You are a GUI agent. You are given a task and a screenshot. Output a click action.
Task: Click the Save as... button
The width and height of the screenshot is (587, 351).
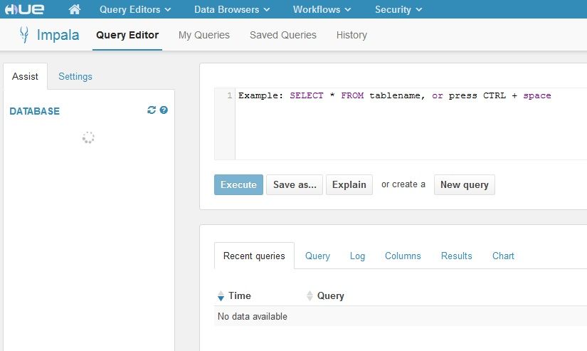tap(295, 184)
